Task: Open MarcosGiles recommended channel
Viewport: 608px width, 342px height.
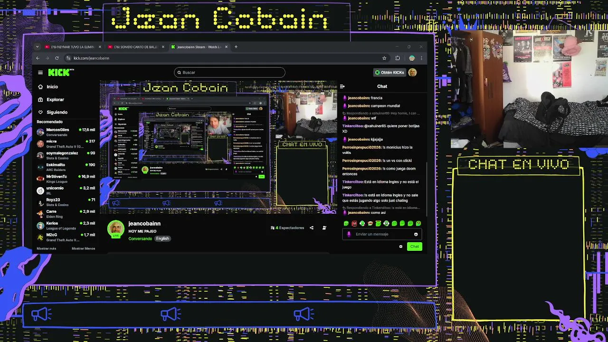Action: click(66, 132)
